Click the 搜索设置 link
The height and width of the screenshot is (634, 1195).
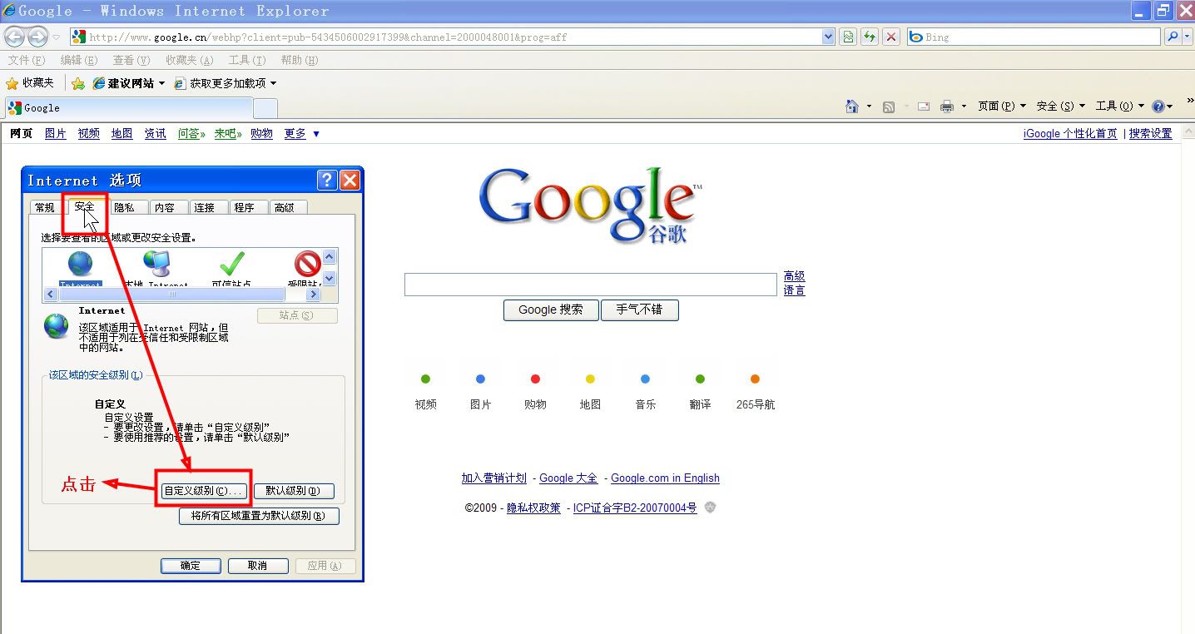(x=1151, y=133)
